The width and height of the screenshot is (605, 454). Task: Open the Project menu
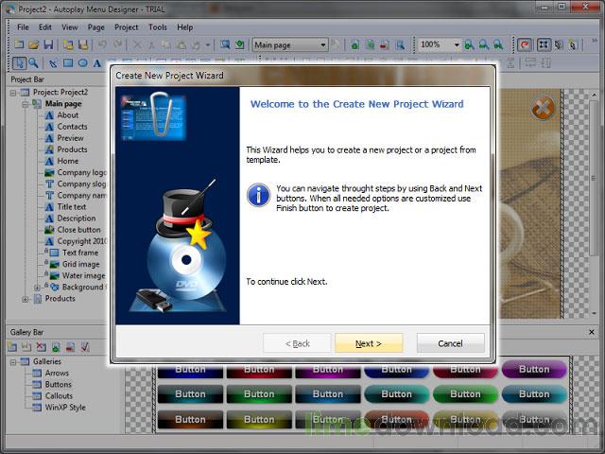[126, 27]
